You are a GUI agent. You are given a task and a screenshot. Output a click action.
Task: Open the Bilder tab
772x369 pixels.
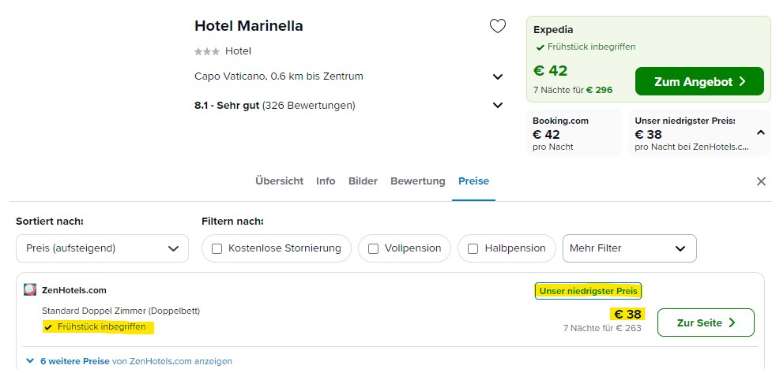pos(363,181)
